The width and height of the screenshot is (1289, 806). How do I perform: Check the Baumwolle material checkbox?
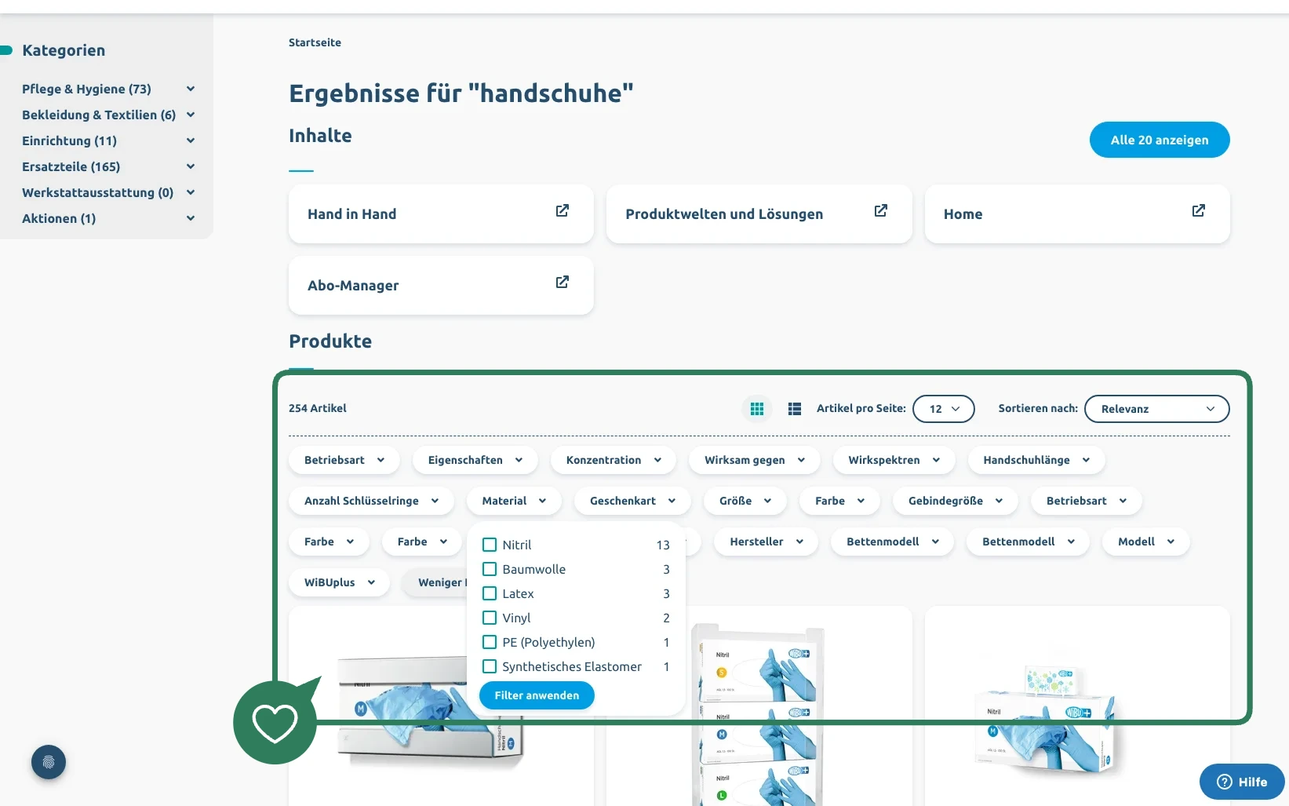pos(490,569)
